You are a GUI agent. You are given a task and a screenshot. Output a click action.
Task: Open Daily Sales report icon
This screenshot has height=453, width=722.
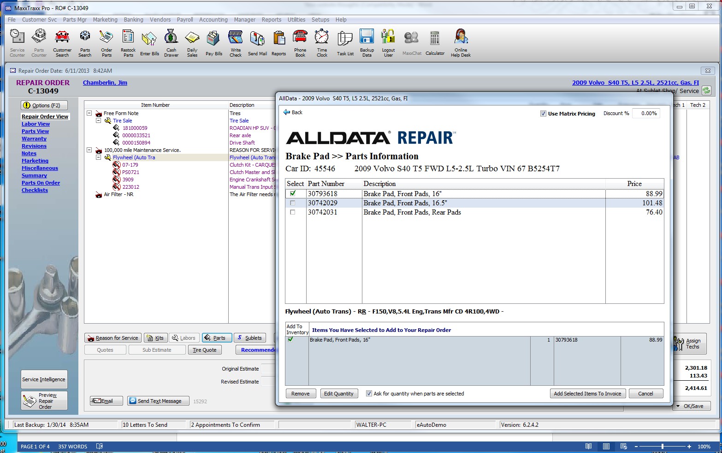coord(192,43)
